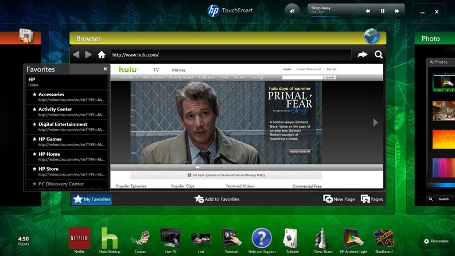Open the HP Store favorite
Screen dimensions: 455x256
click(x=67, y=171)
